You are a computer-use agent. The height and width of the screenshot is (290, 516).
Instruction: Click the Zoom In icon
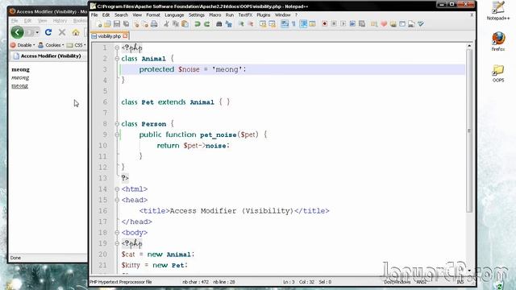point(241,24)
